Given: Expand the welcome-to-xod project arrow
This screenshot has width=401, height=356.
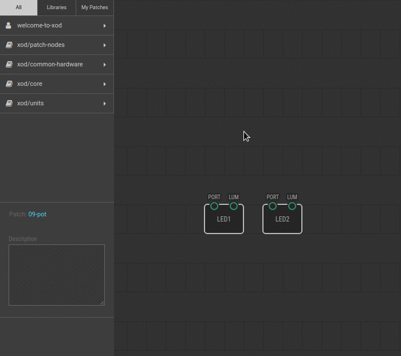Looking at the screenshot, I should point(104,26).
